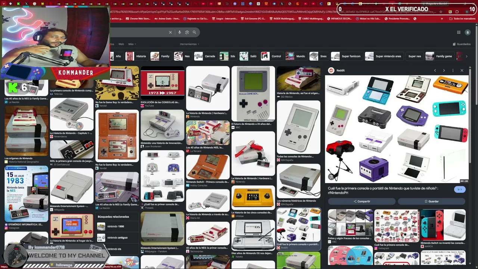Open the Google account avatar menu
Image resolution: width=478 pixels, height=269 pixels.
tap(467, 33)
